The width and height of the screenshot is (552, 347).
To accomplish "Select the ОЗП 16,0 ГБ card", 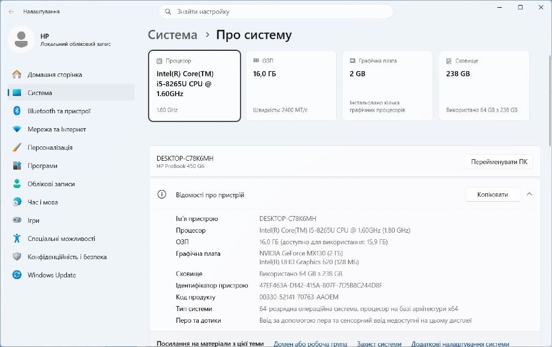I will pos(291,86).
